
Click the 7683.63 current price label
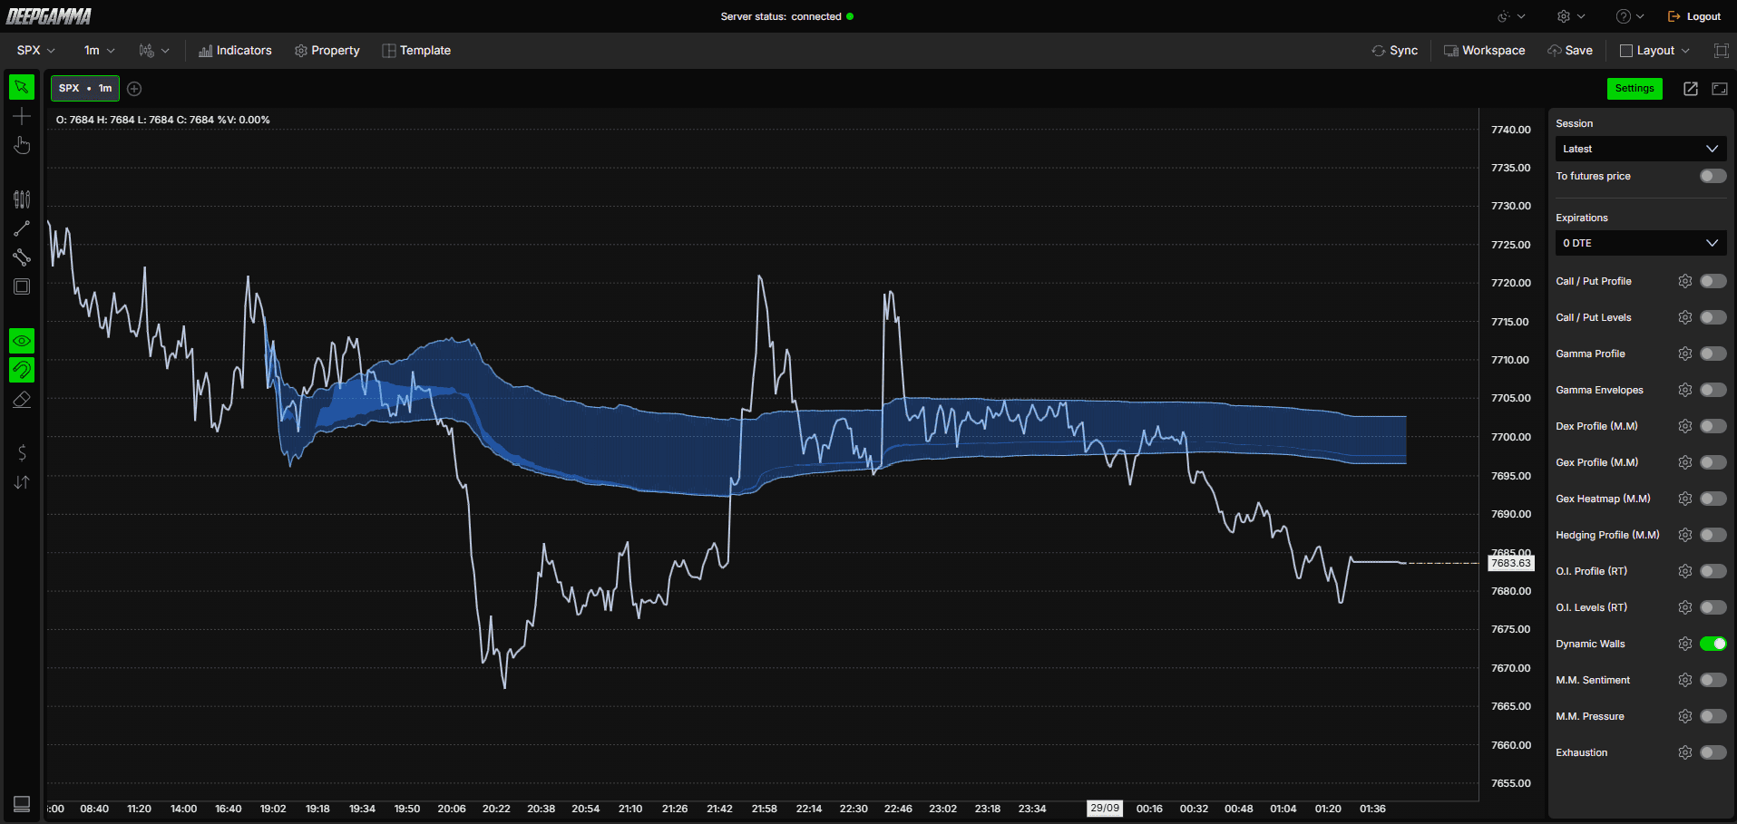click(1511, 563)
